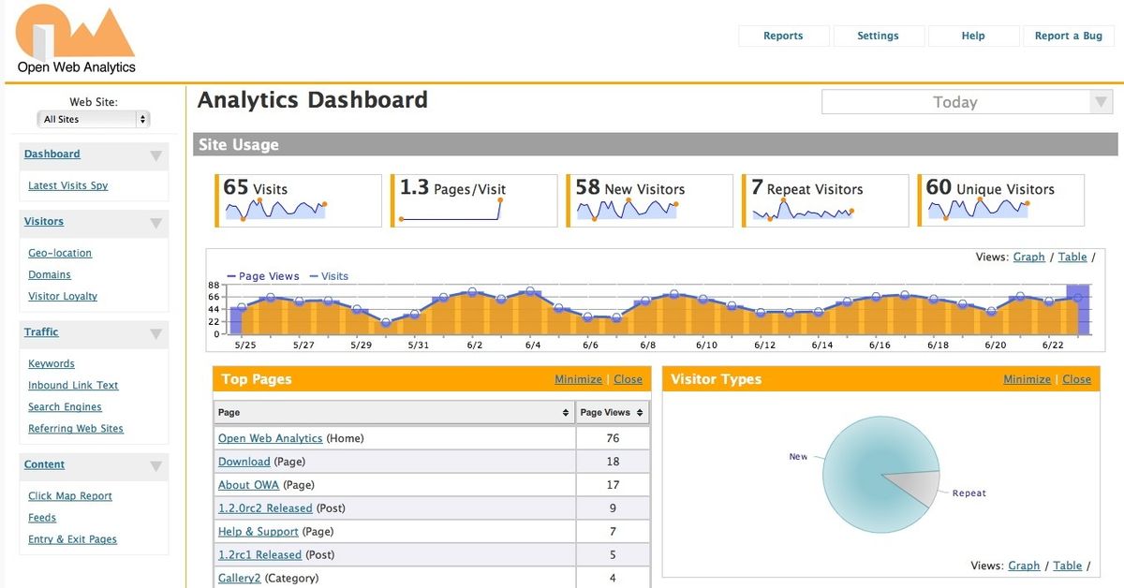This screenshot has width=1124, height=588.
Task: Open the Today date range dropdown
Action: (x=967, y=101)
